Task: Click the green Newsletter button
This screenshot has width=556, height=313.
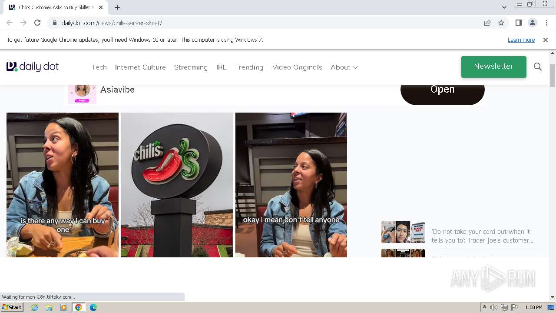Action: 494,67
